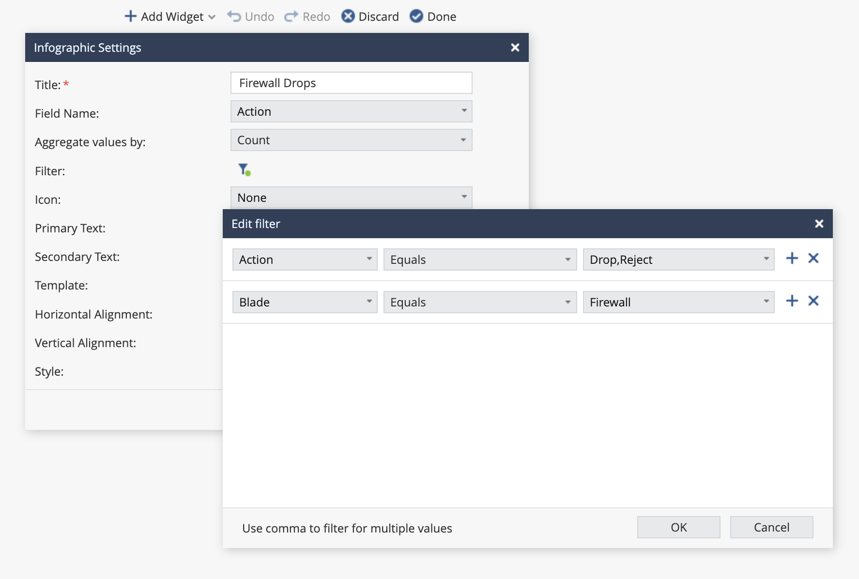Remove the Blade Equals Firewall condition

[x=813, y=301]
